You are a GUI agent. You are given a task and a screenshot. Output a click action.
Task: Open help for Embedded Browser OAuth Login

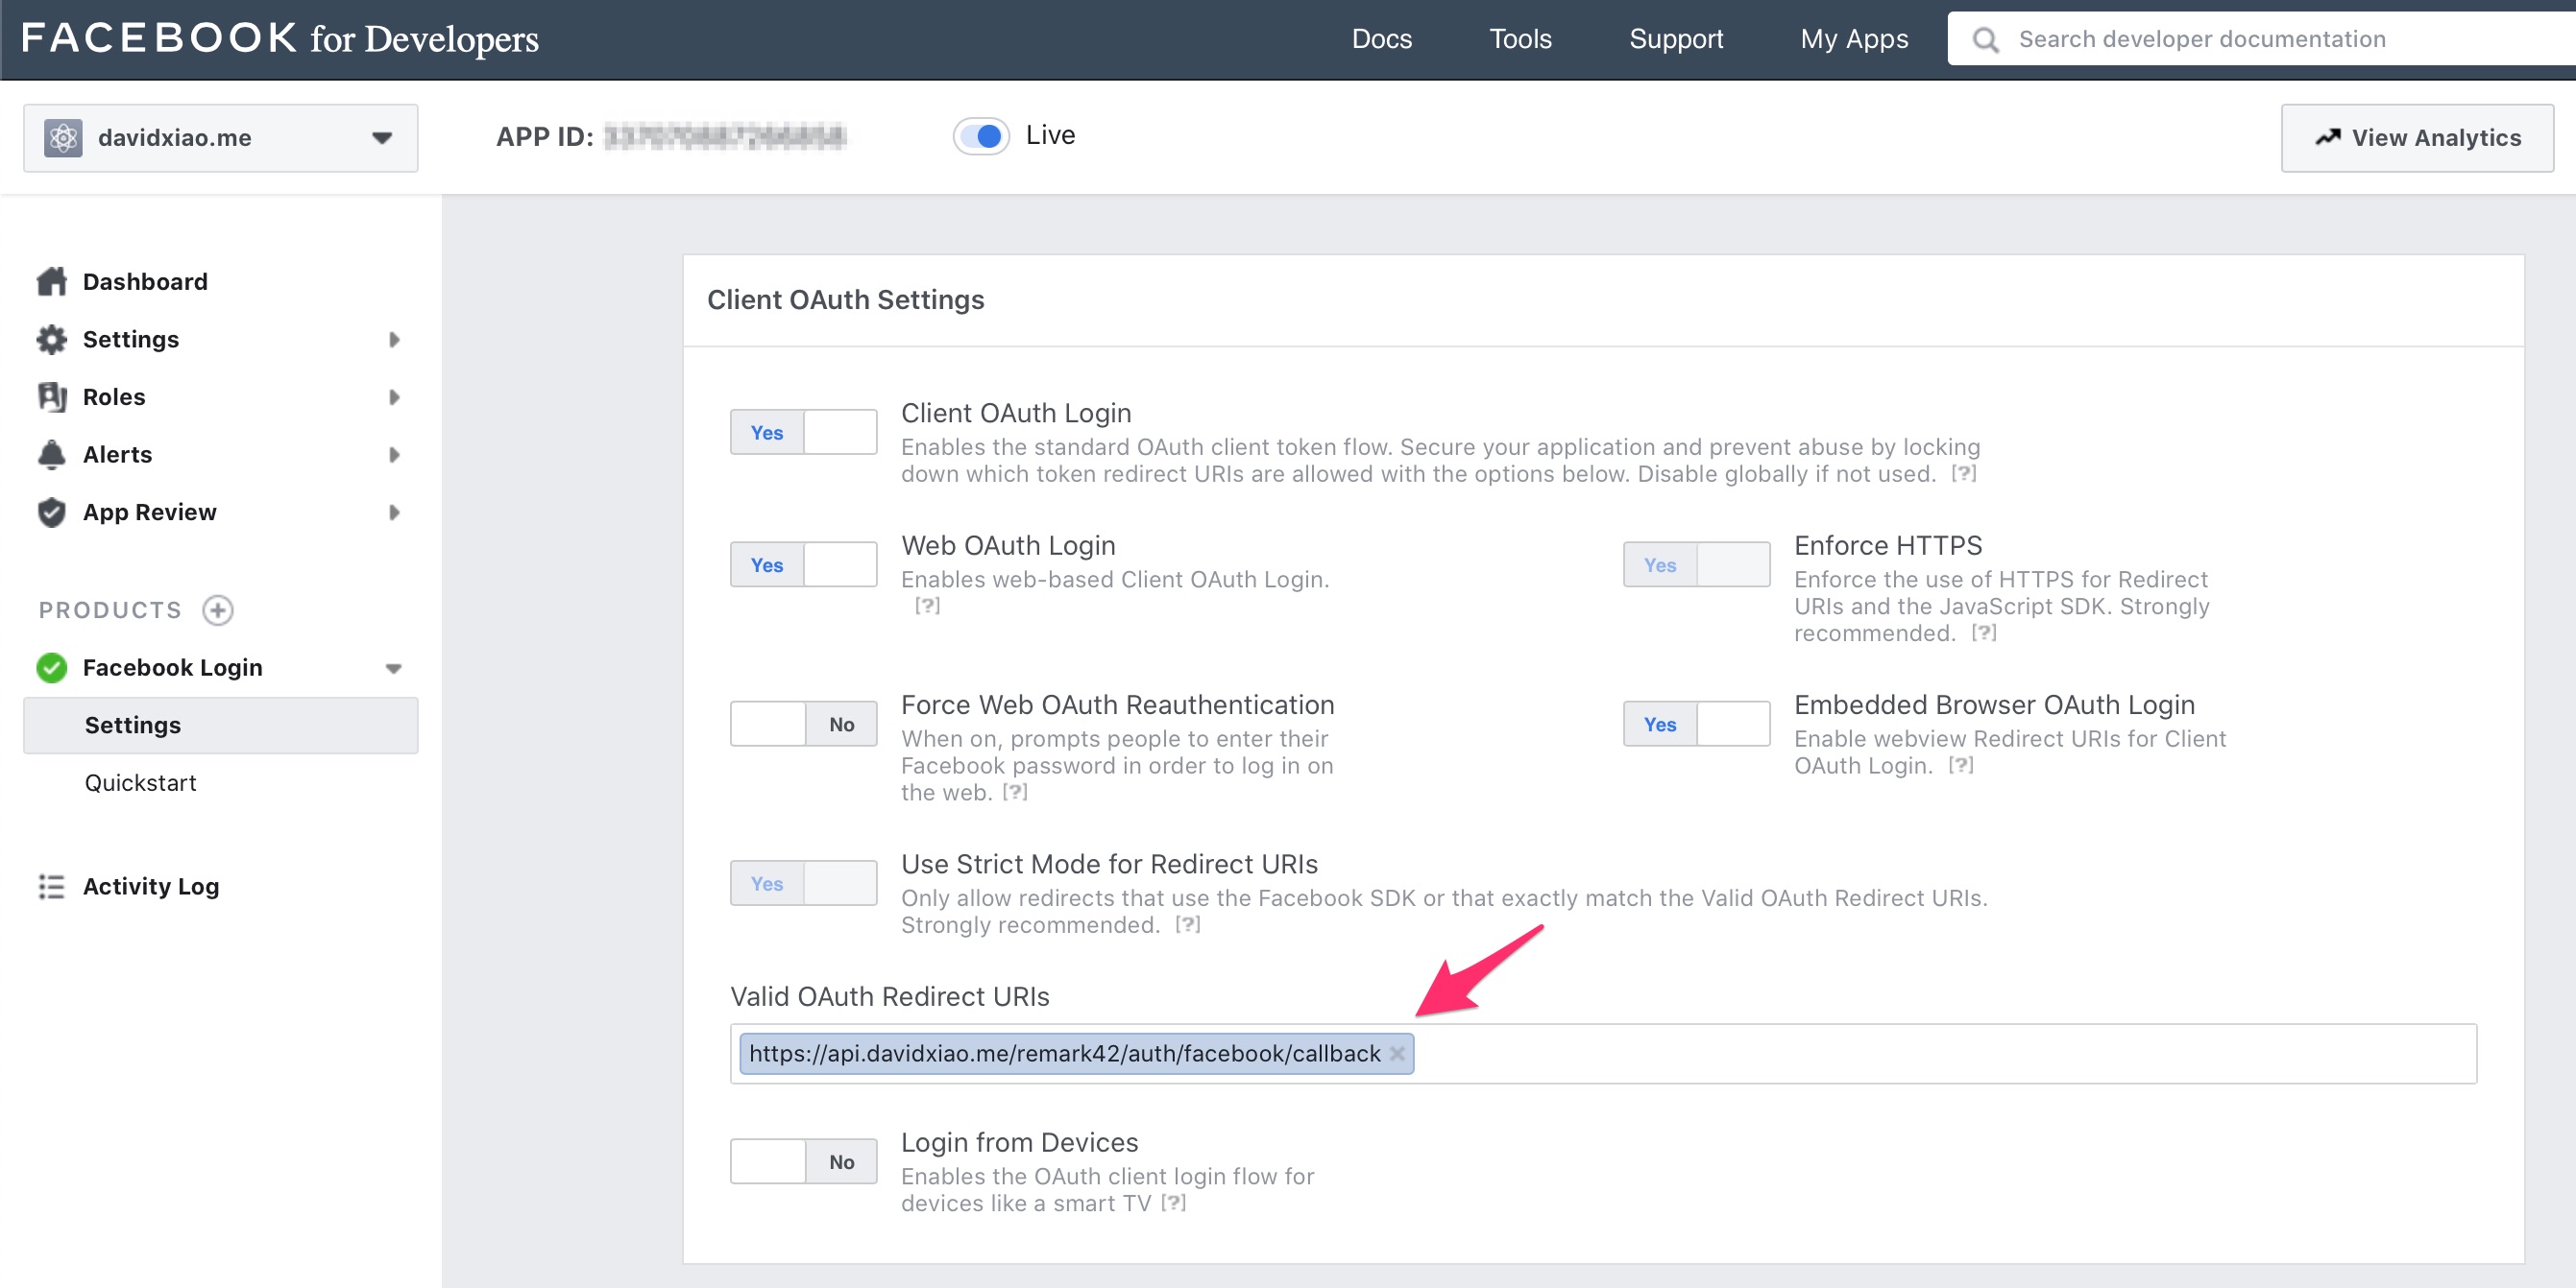pyautogui.click(x=1960, y=765)
